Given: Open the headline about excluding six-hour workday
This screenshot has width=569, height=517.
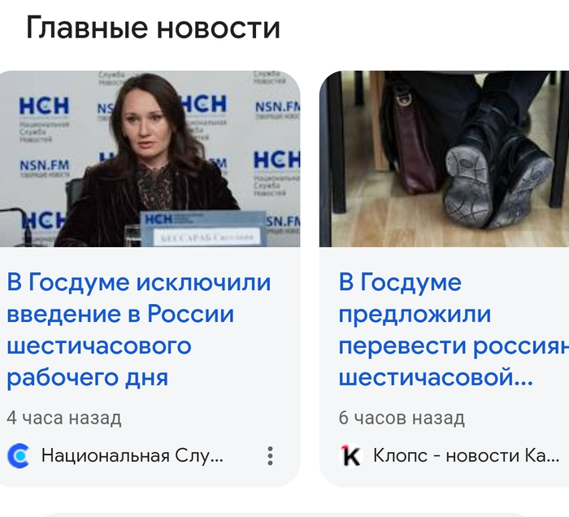Looking at the screenshot, I should point(139,329).
